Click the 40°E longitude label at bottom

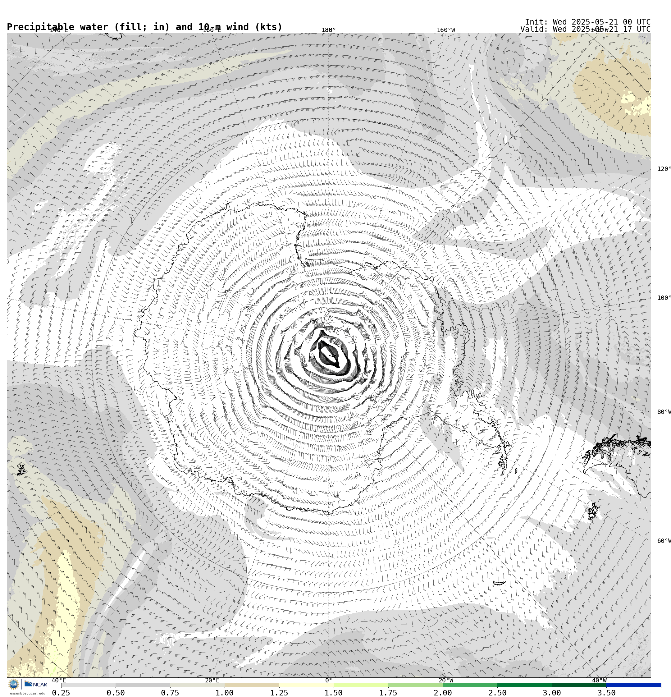pos(59,680)
